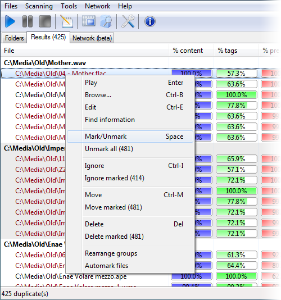Click the 57.3% tags bar

click(x=237, y=74)
